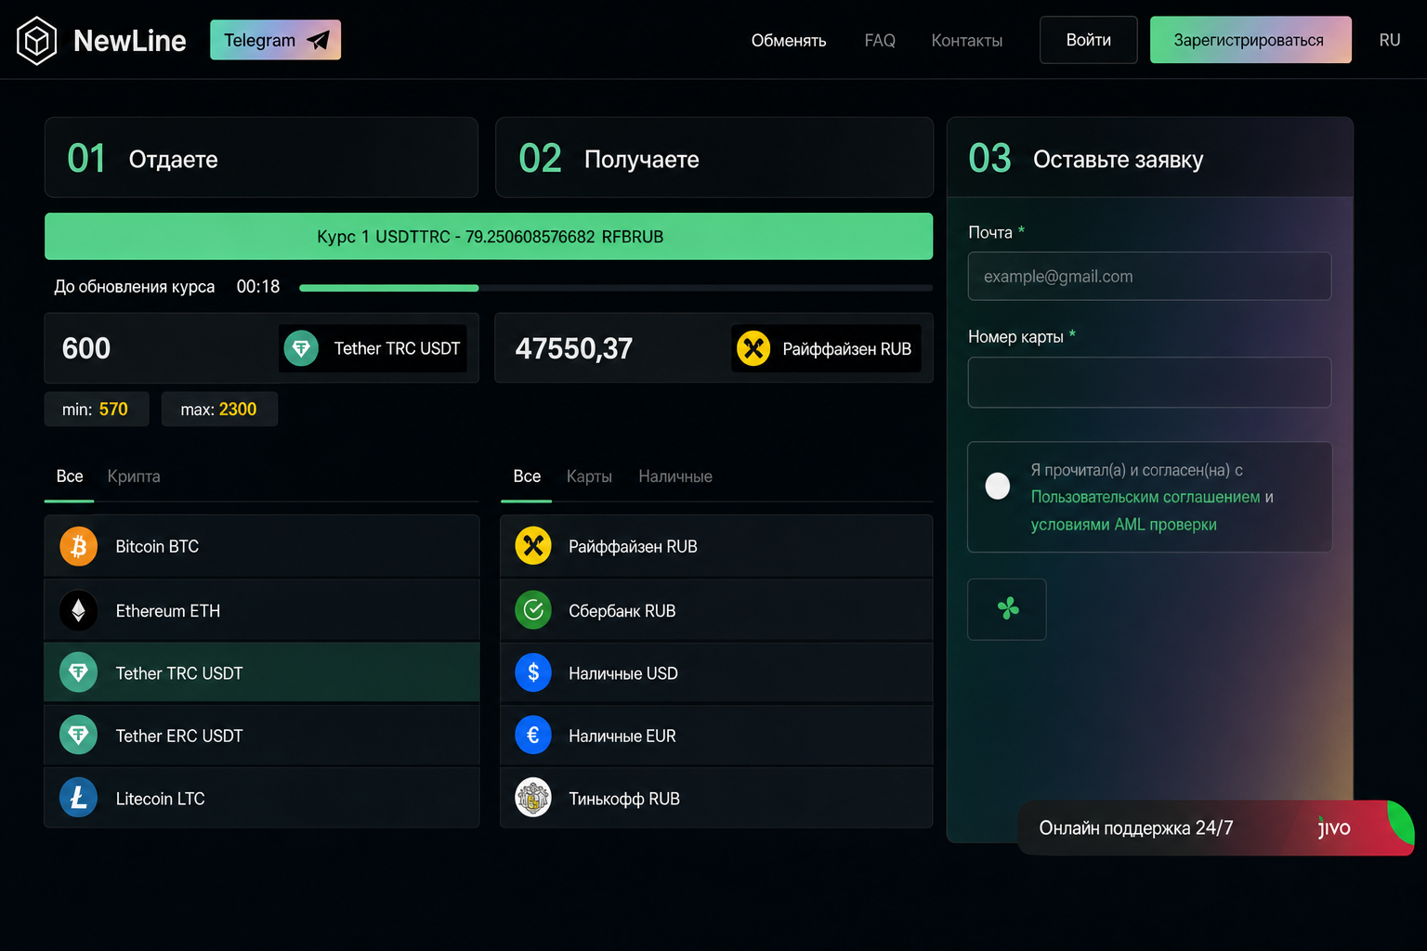This screenshot has width=1427, height=951.
Task: Open the Пользовательским соглашением link
Action: 1146,497
